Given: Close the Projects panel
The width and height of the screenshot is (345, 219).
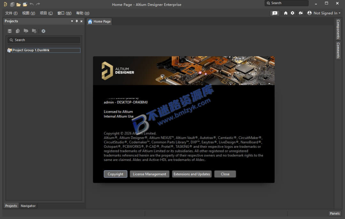Looking at the screenshot, I should pos(81,21).
